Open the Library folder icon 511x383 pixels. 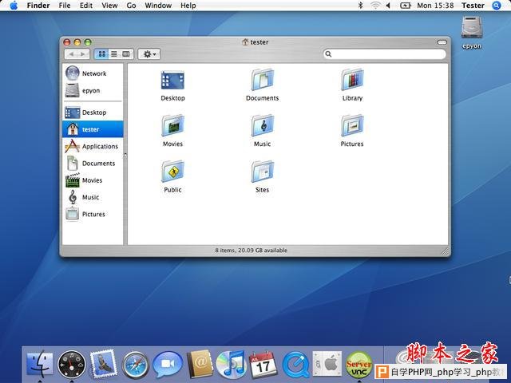point(352,80)
